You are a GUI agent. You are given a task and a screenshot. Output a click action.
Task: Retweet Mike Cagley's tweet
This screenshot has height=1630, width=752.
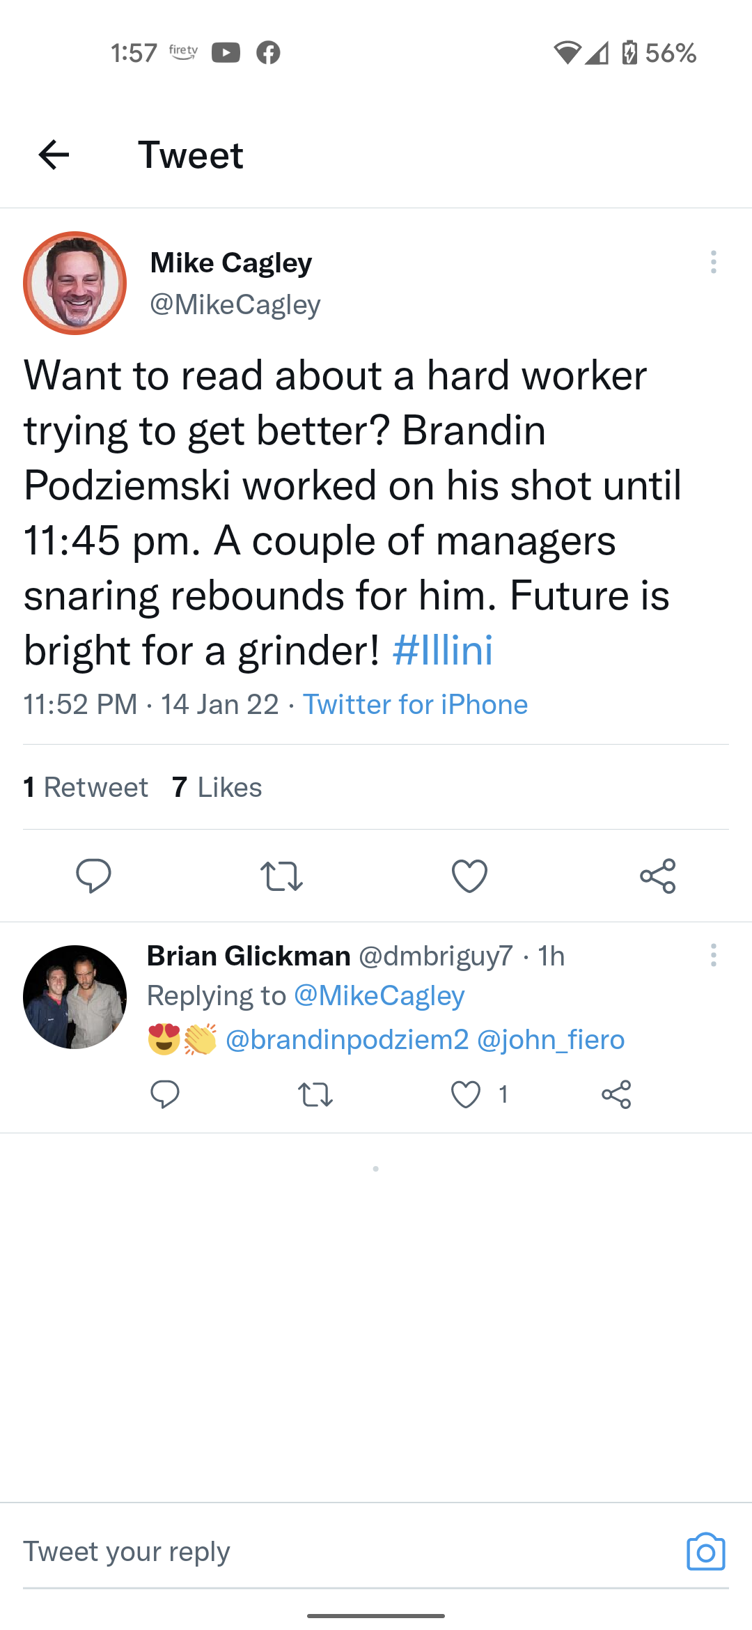[x=281, y=876]
